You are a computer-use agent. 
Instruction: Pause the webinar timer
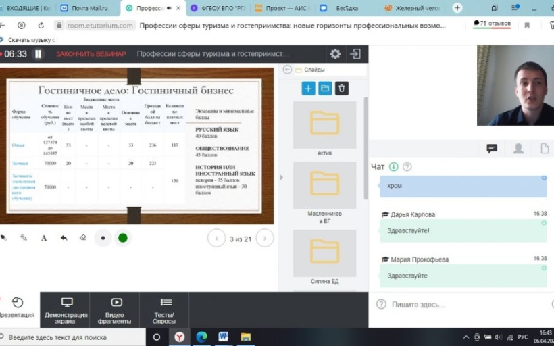click(x=38, y=54)
